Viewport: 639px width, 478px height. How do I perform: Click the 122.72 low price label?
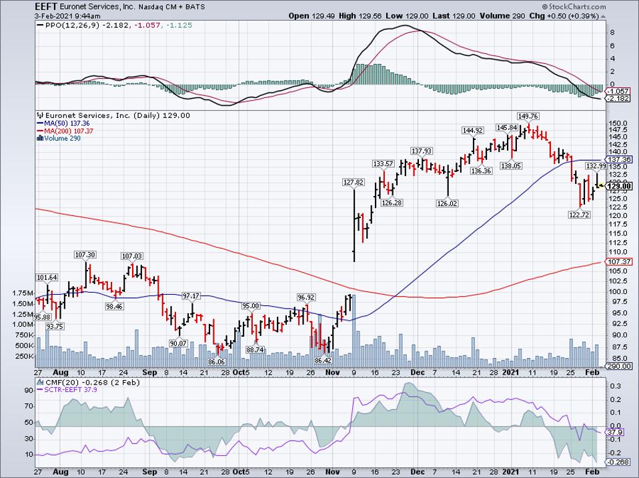579,215
